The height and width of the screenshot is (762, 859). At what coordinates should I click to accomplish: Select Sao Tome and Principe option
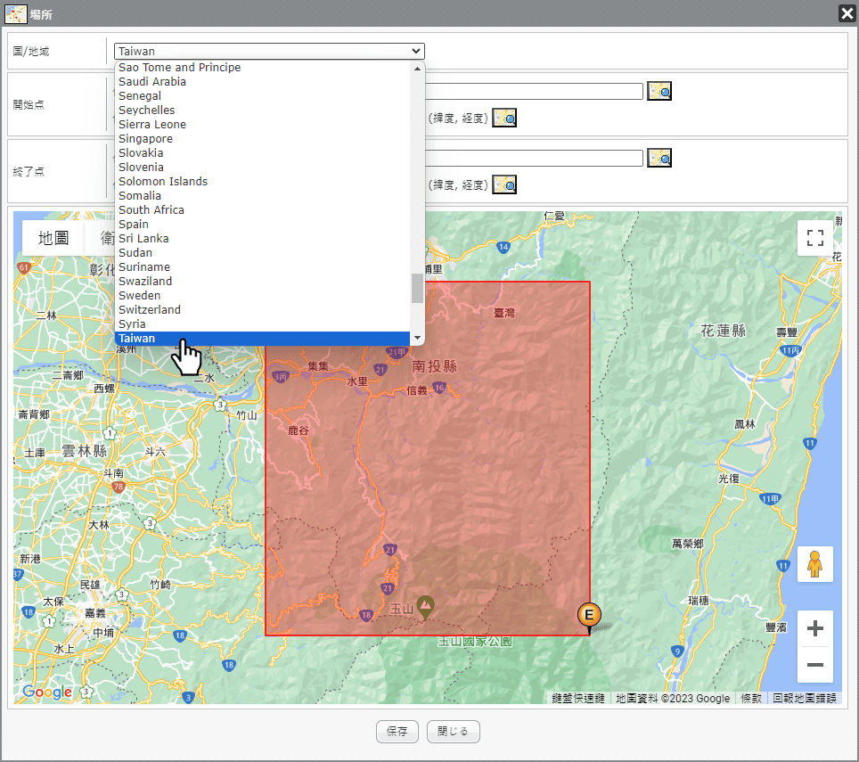(x=262, y=68)
